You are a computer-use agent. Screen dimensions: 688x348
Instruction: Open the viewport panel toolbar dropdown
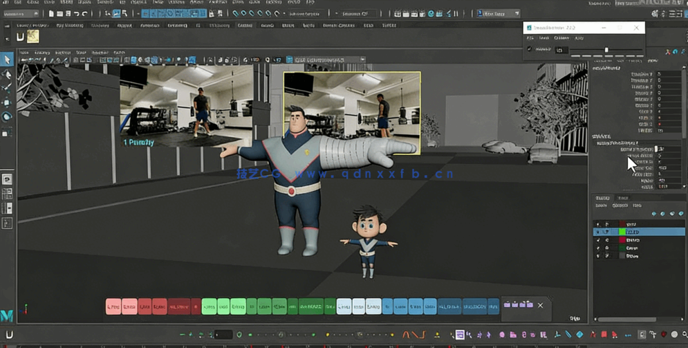(x=329, y=60)
